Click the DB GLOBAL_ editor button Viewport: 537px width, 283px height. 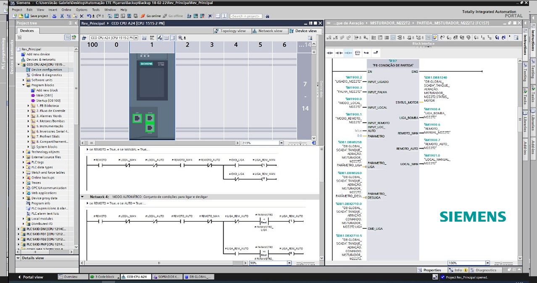point(199,277)
